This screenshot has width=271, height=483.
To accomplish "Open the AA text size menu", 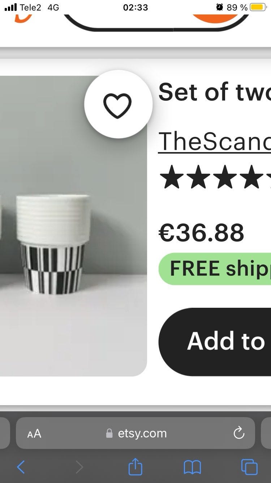I will pyautogui.click(x=34, y=433).
